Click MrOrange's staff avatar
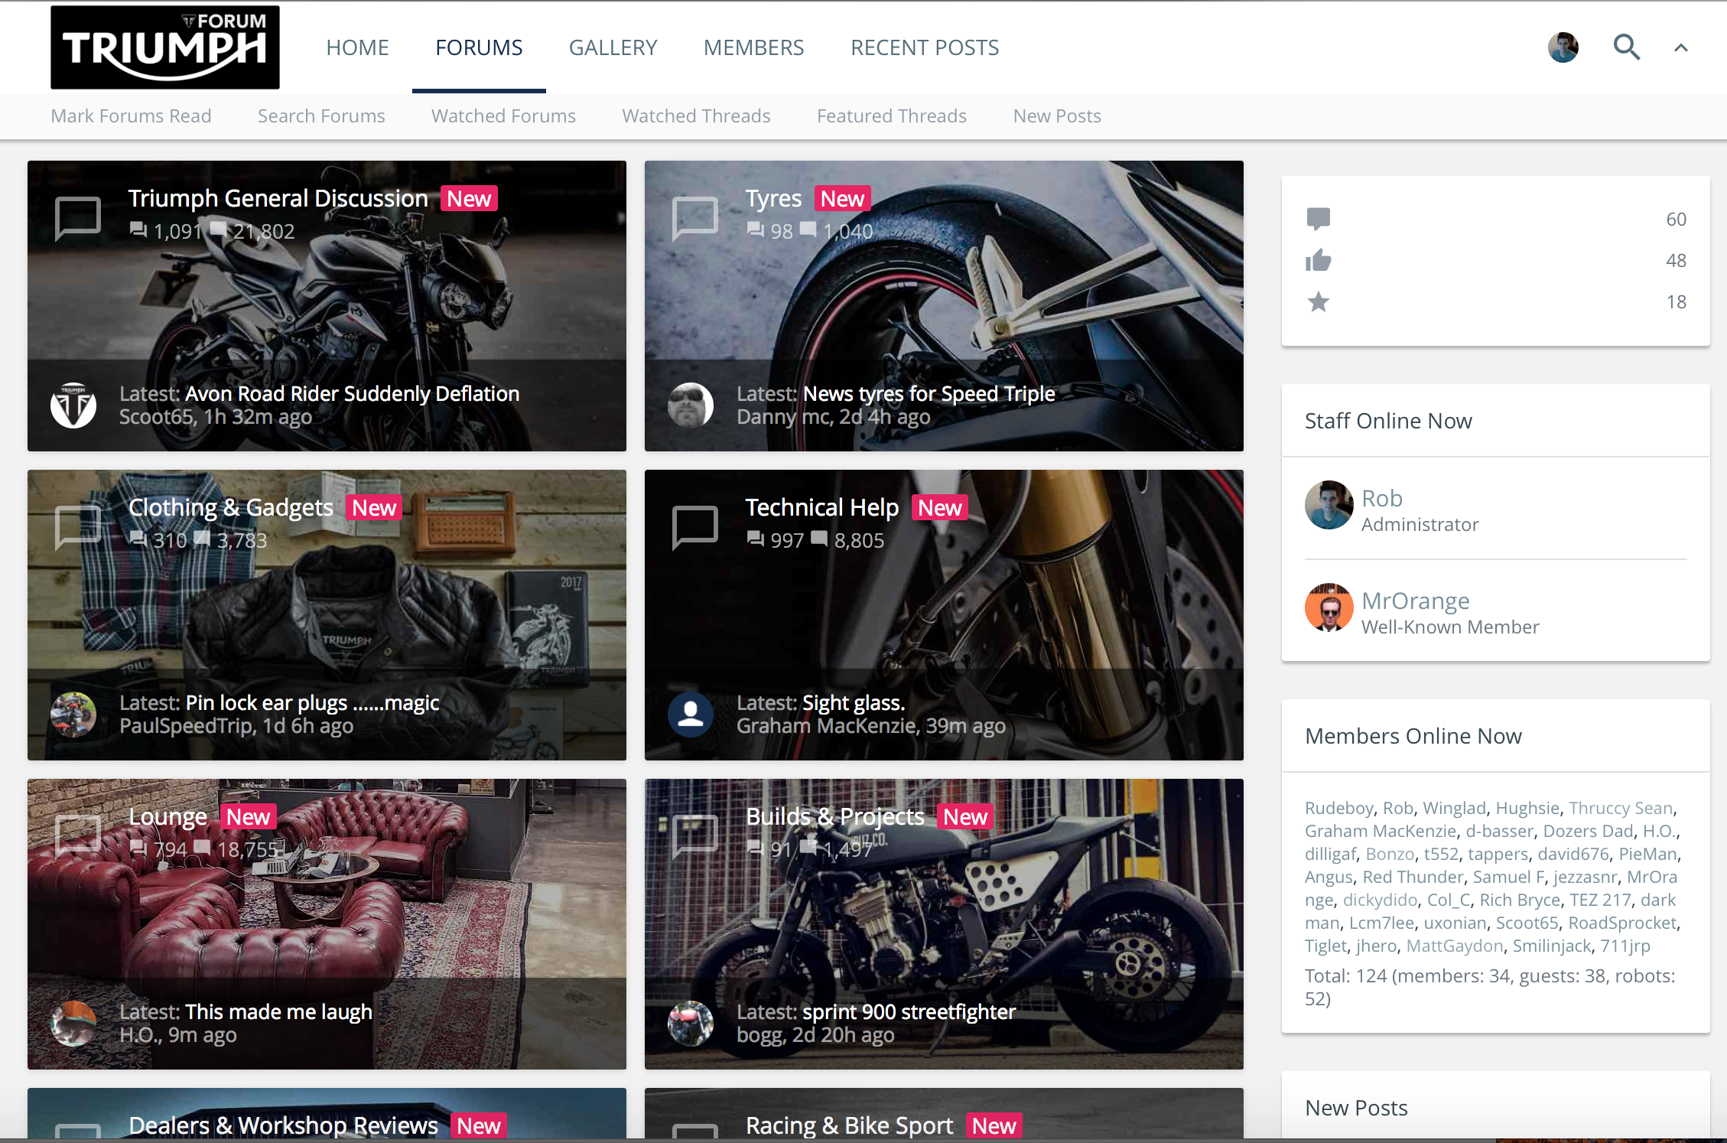1727x1143 pixels. (1329, 607)
